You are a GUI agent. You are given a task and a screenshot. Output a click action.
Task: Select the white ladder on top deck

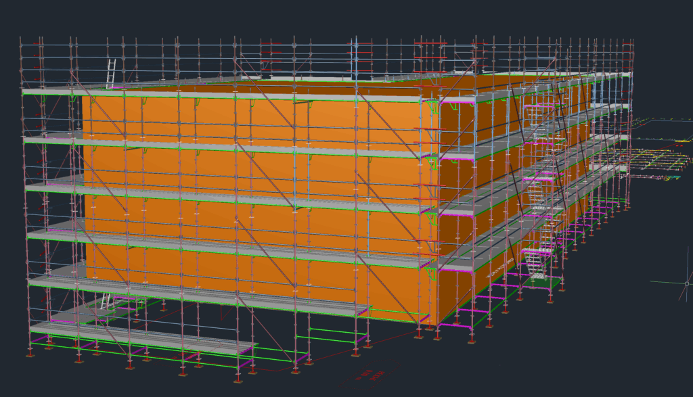point(110,74)
